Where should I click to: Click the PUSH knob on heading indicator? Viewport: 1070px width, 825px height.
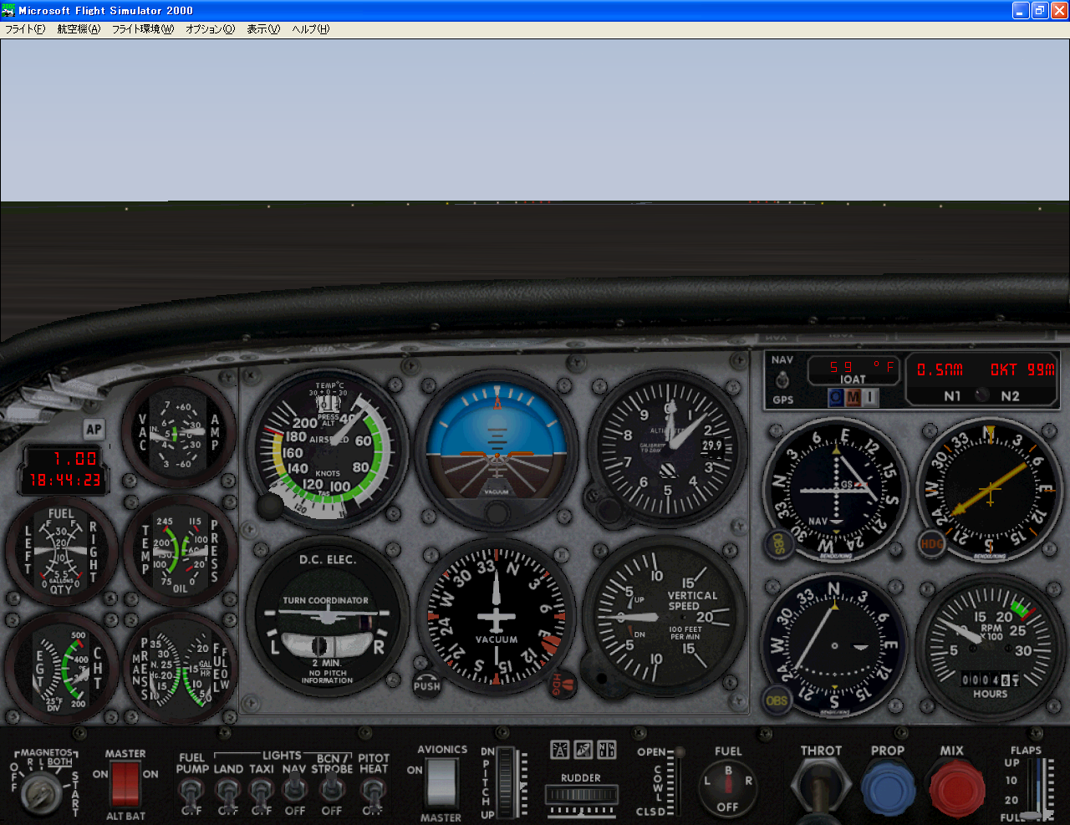426,685
